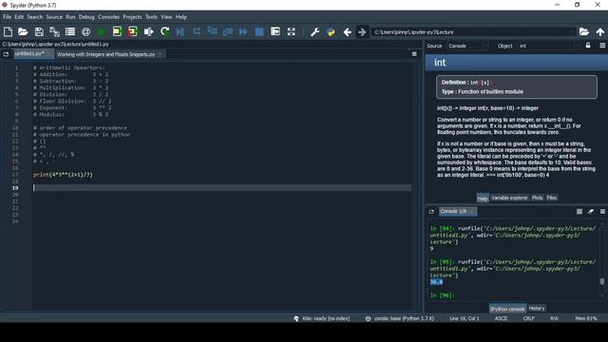The width and height of the screenshot is (608, 342).
Task: Open the file list icon in the toolbar
Action: 70,31
